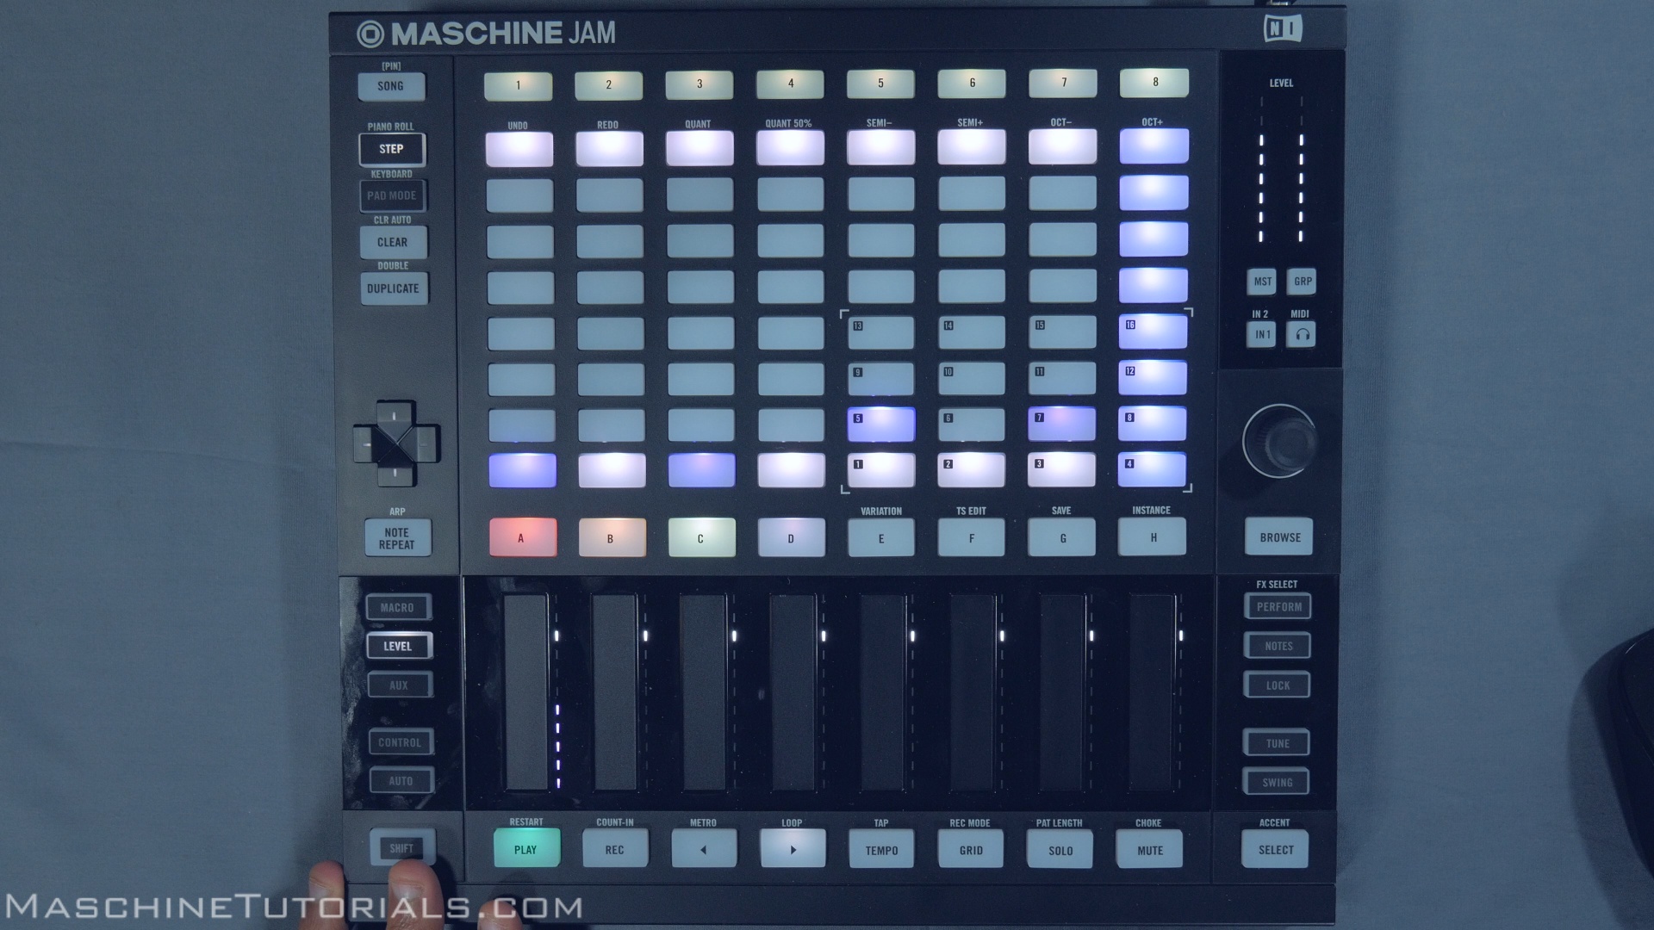Select group D button
Screen dimensions: 1654x930
coord(792,537)
